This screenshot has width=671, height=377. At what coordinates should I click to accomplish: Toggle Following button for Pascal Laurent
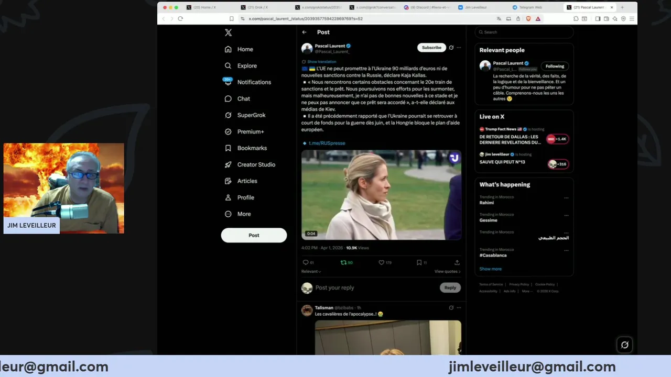tap(555, 66)
